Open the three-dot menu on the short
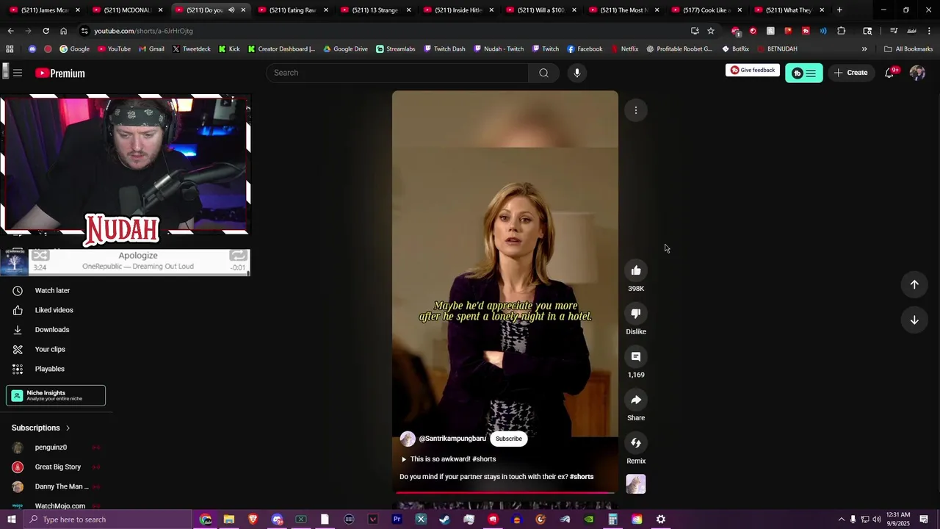940x529 pixels. coord(636,110)
